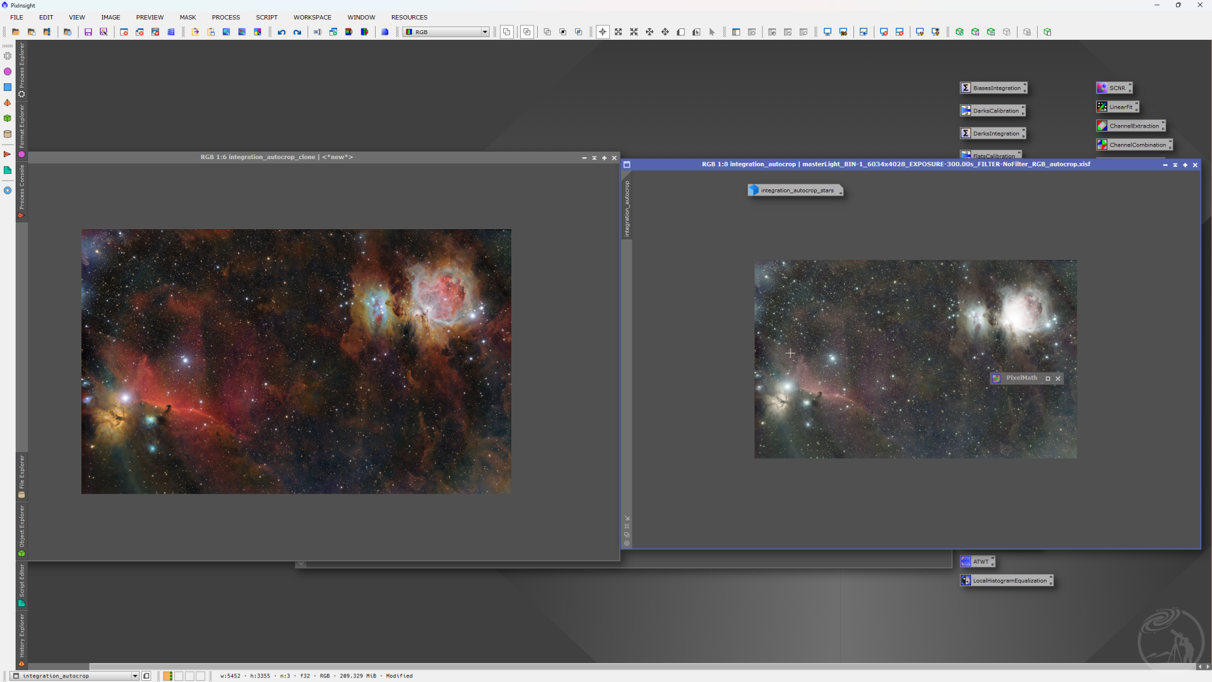Click the integration_autocrop_clone nebula image
This screenshot has width=1212, height=682.
click(x=296, y=361)
